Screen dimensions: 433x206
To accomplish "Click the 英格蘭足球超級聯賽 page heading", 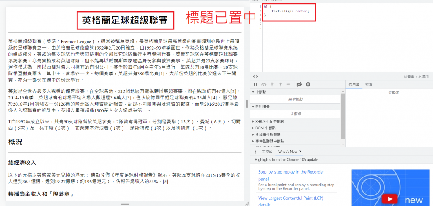I will pyautogui.click(x=125, y=21).
